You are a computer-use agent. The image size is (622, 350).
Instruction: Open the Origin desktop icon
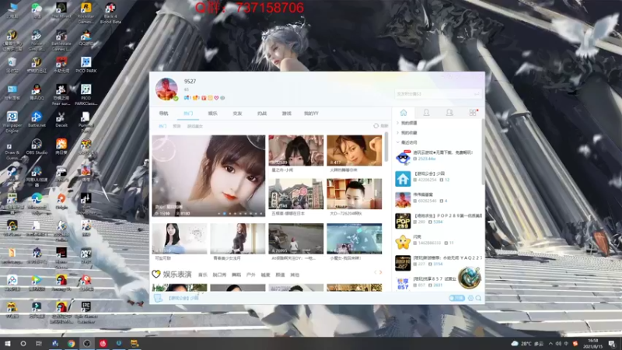61,201
